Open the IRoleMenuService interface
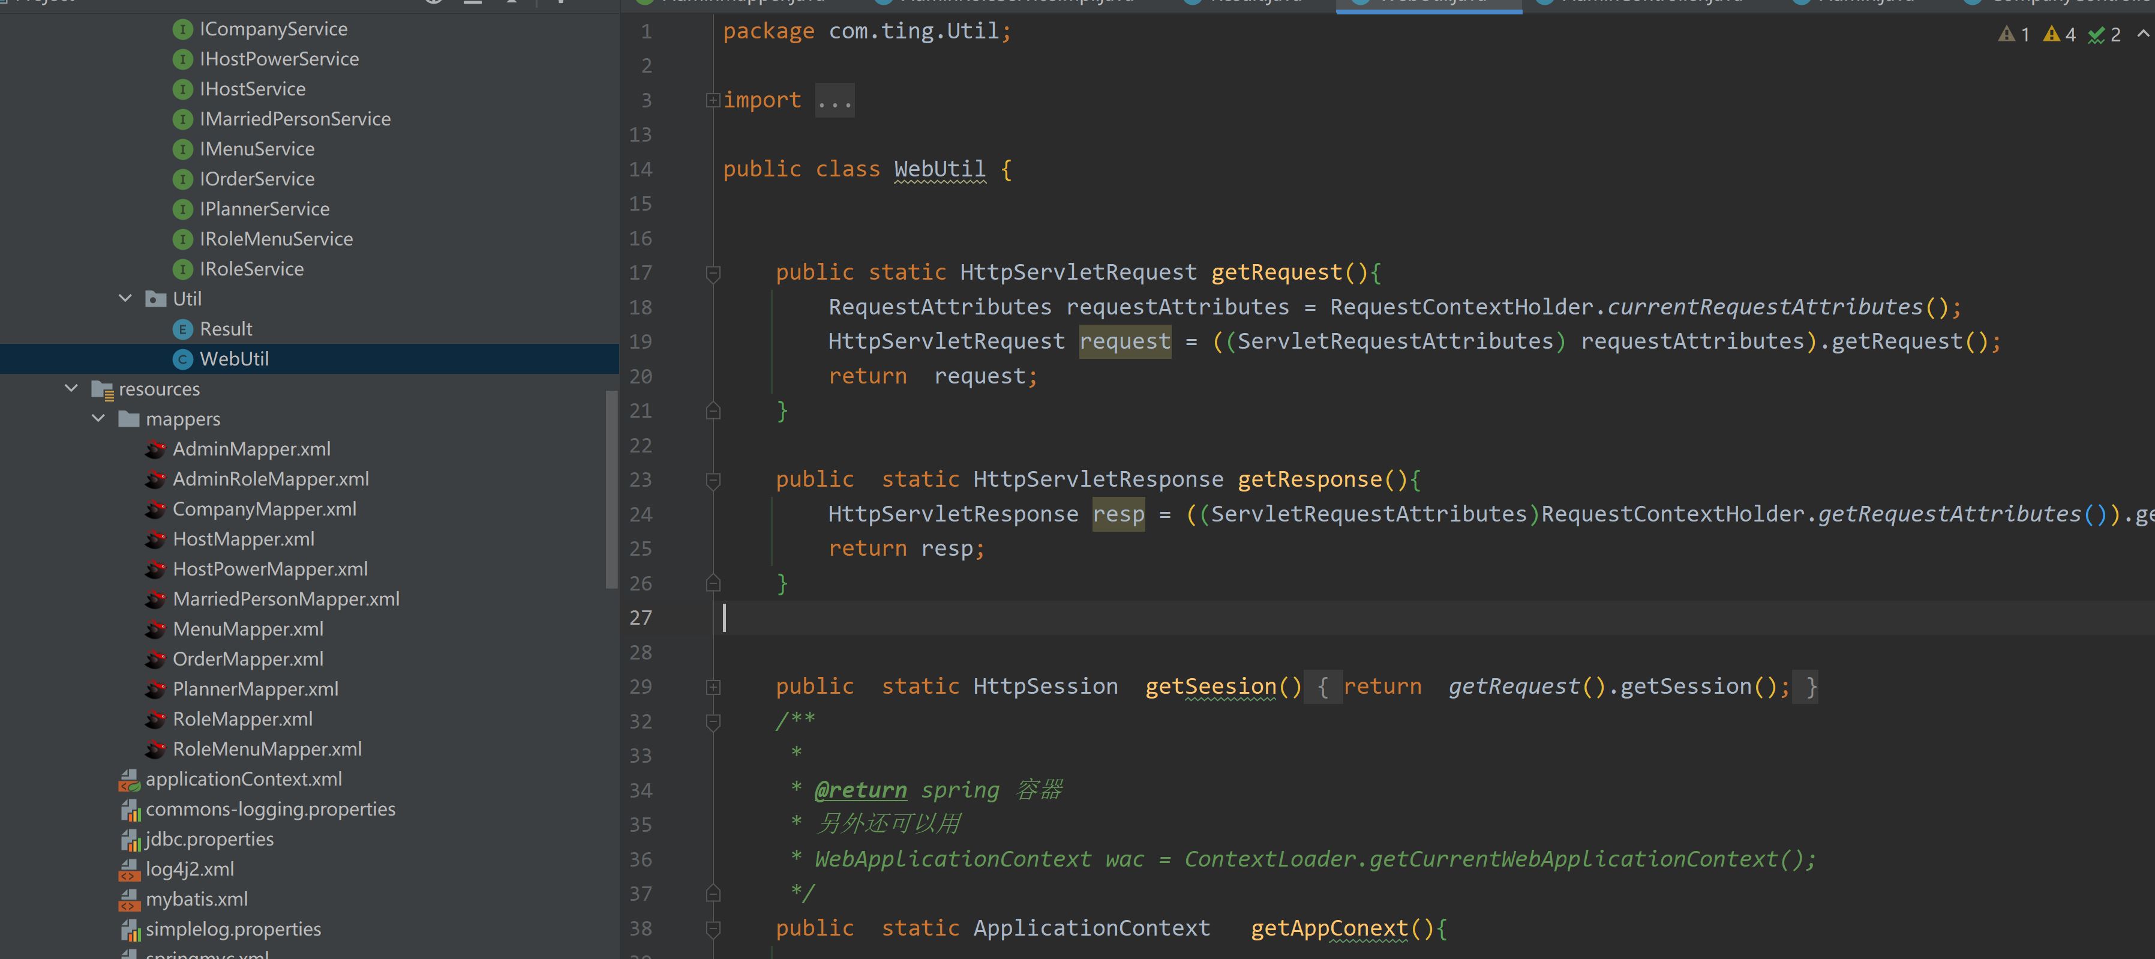Viewport: 2155px width, 959px height. [276, 239]
